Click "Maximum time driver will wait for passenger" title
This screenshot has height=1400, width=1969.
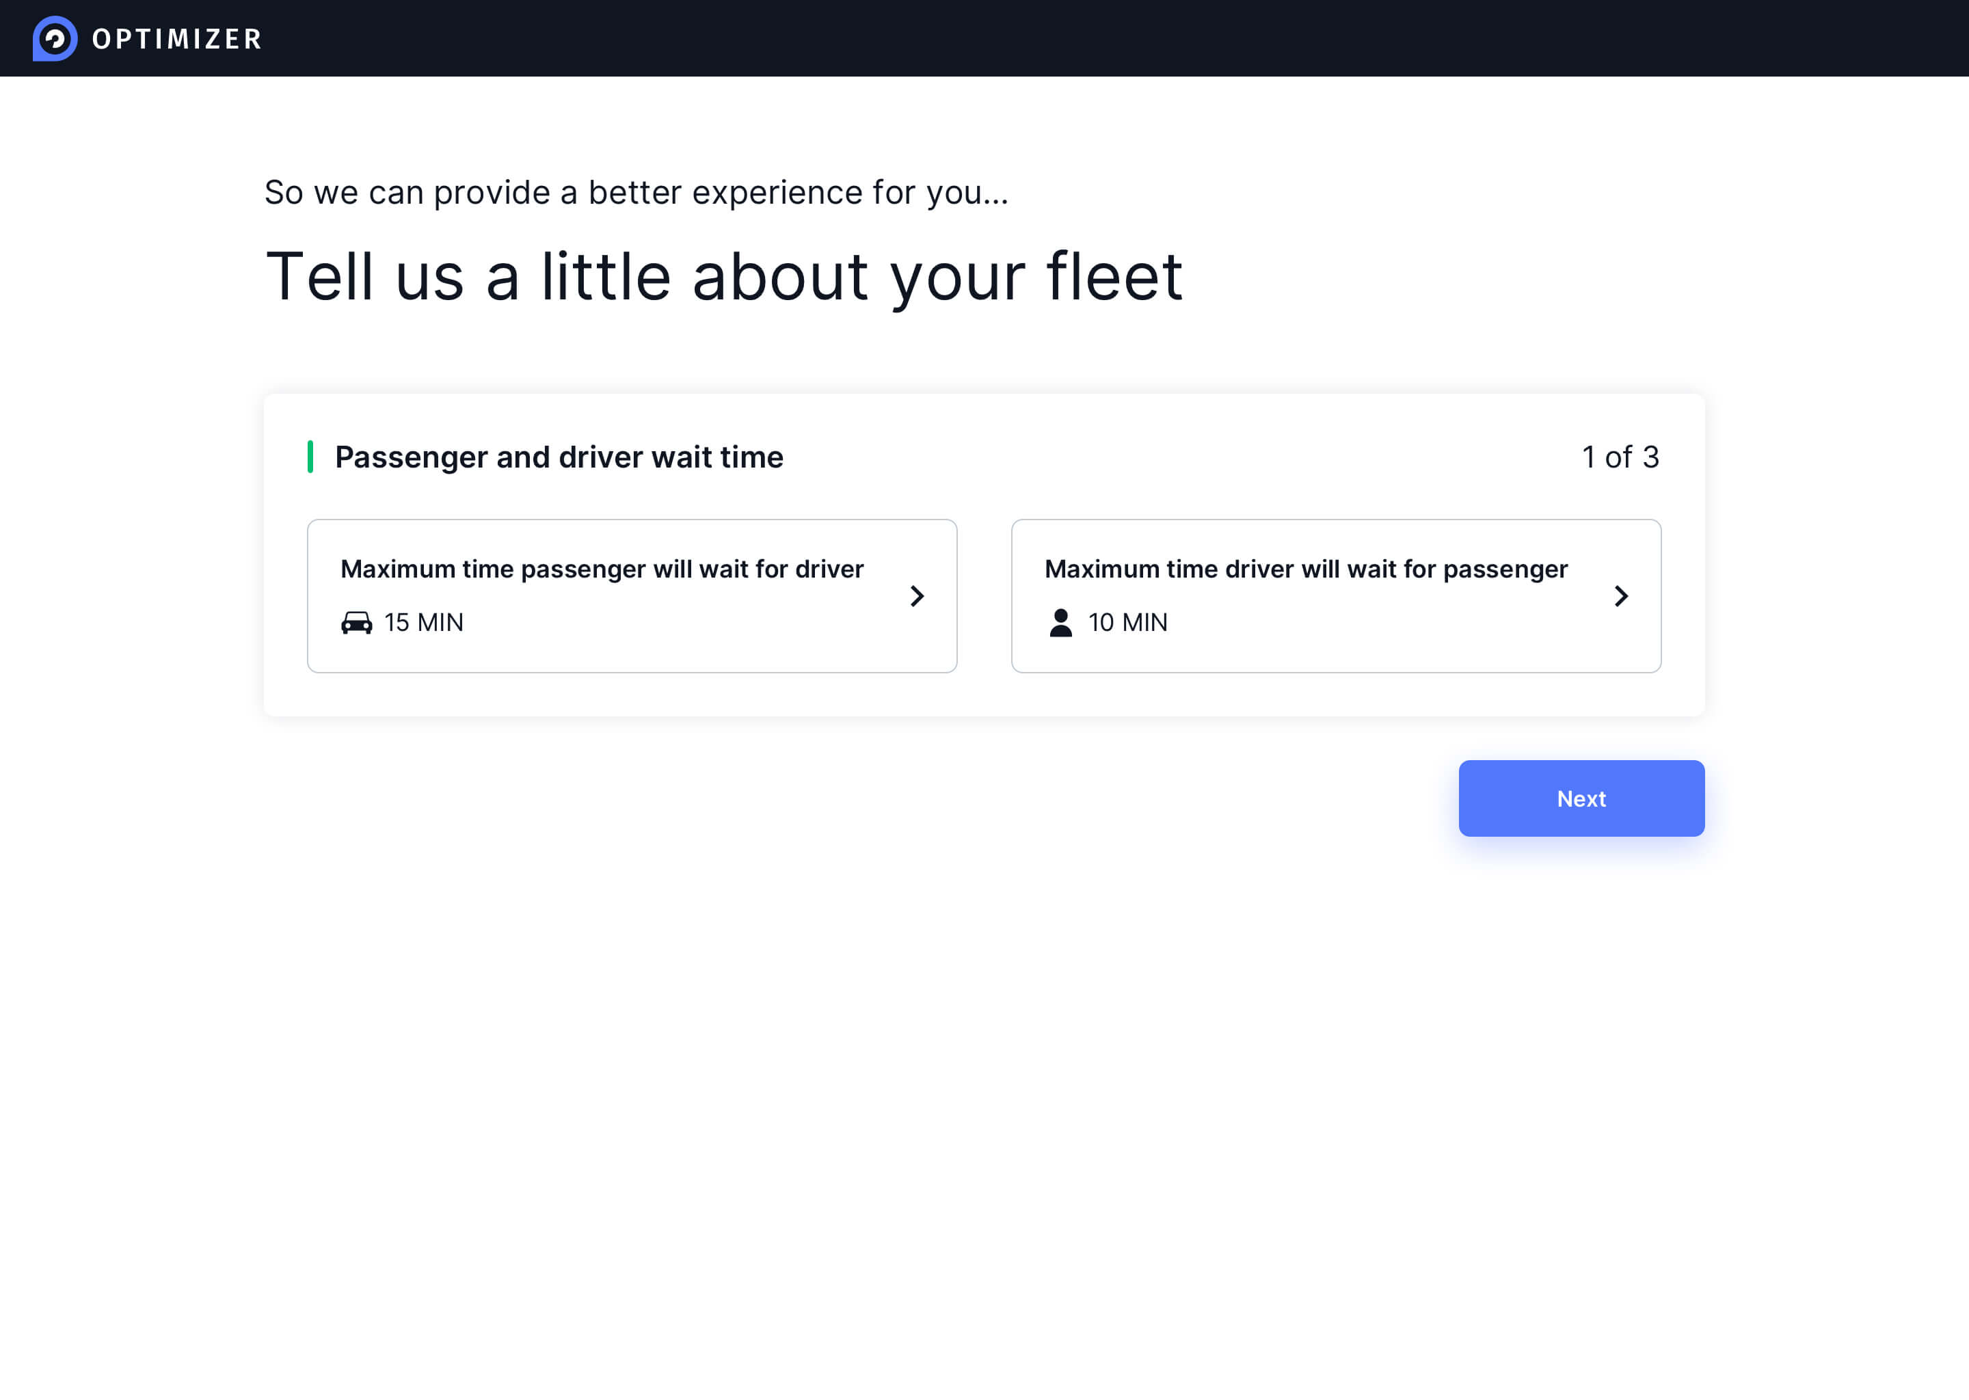1306,569
